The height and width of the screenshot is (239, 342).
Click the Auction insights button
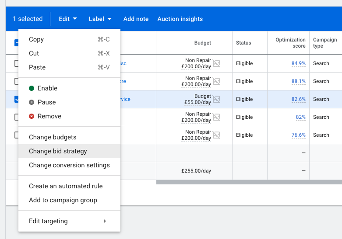(180, 19)
